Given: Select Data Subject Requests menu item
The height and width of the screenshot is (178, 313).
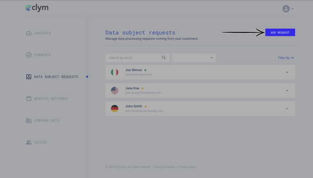Looking at the screenshot, I should pos(56,77).
